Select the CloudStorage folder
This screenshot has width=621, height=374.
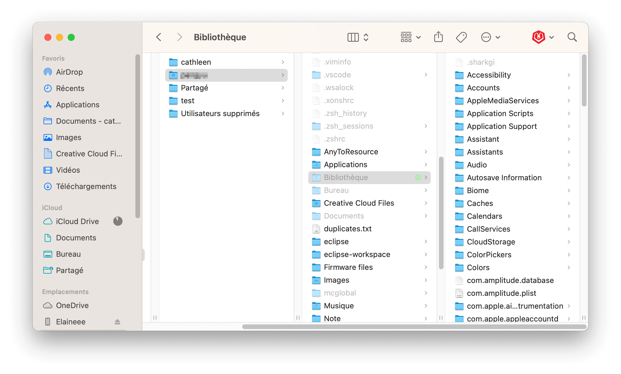512,242
